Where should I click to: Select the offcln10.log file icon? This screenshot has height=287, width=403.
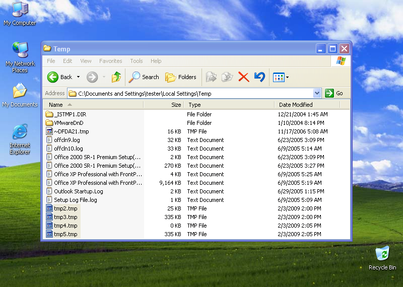49,148
